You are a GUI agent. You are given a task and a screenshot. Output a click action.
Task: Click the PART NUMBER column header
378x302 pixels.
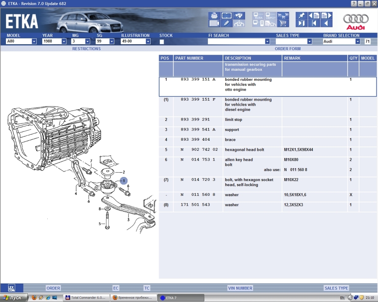point(198,58)
